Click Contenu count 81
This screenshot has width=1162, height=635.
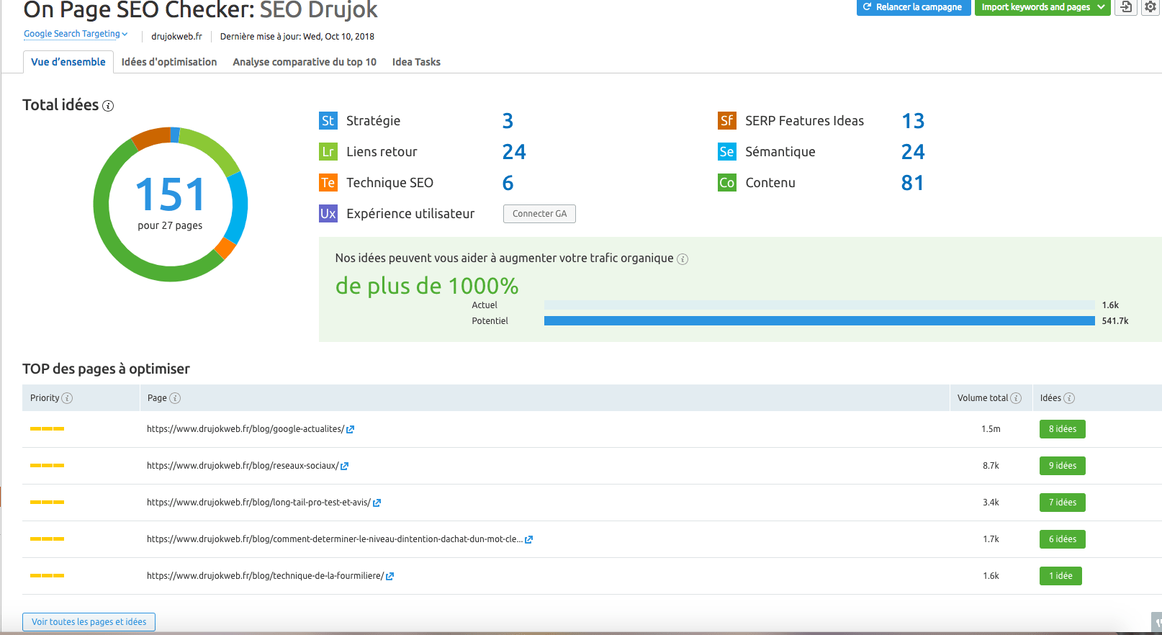[x=912, y=183]
